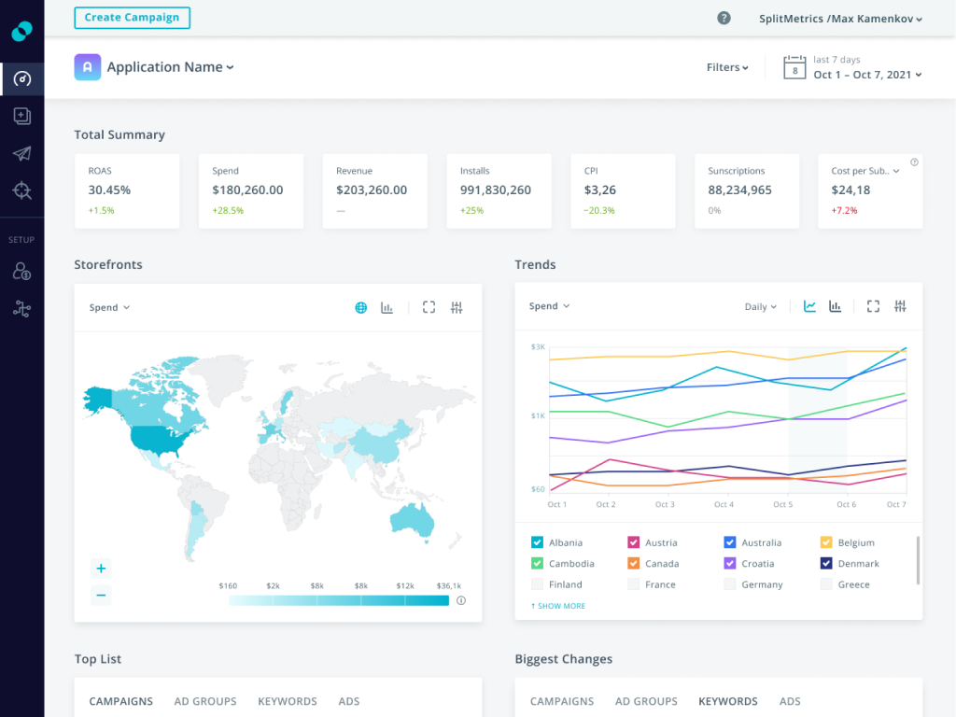Screen dimensions: 956x717
Task: Select the Campaigns icon in the sidebar
Action: point(22,116)
